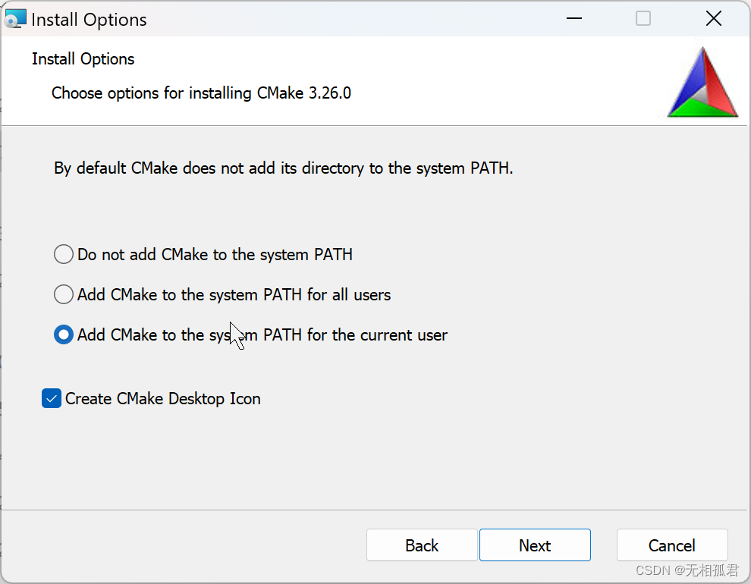Select the 'PATH for the current user' radio circle
Viewport: 751px width, 584px height.
point(64,334)
